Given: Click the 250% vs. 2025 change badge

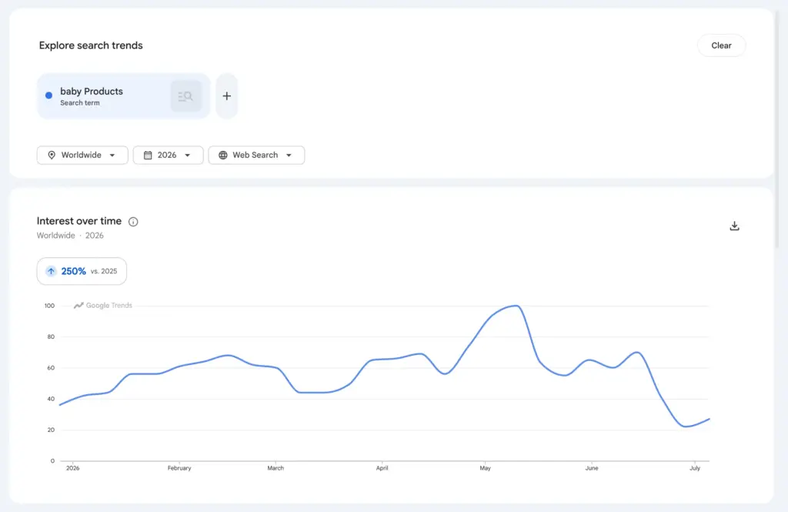Looking at the screenshot, I should (82, 271).
